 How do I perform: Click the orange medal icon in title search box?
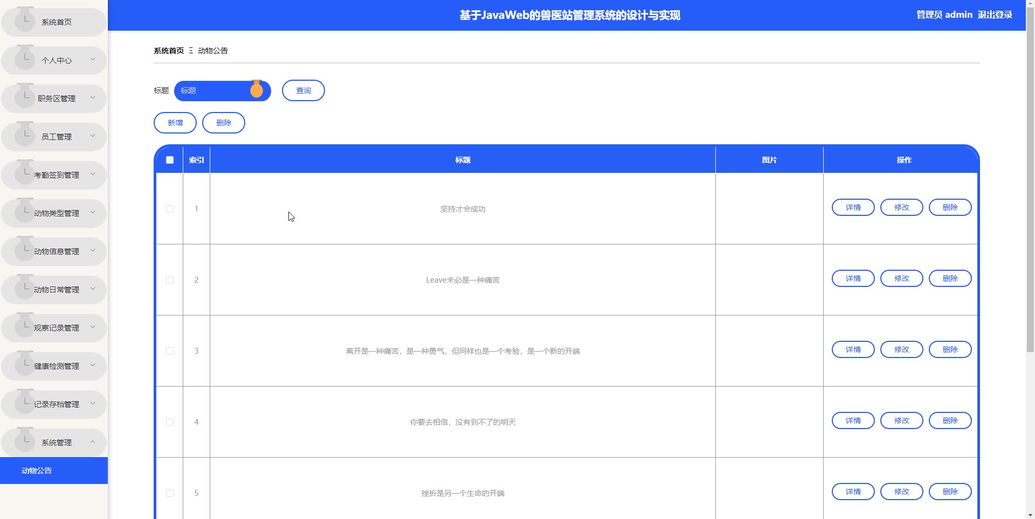coord(257,89)
